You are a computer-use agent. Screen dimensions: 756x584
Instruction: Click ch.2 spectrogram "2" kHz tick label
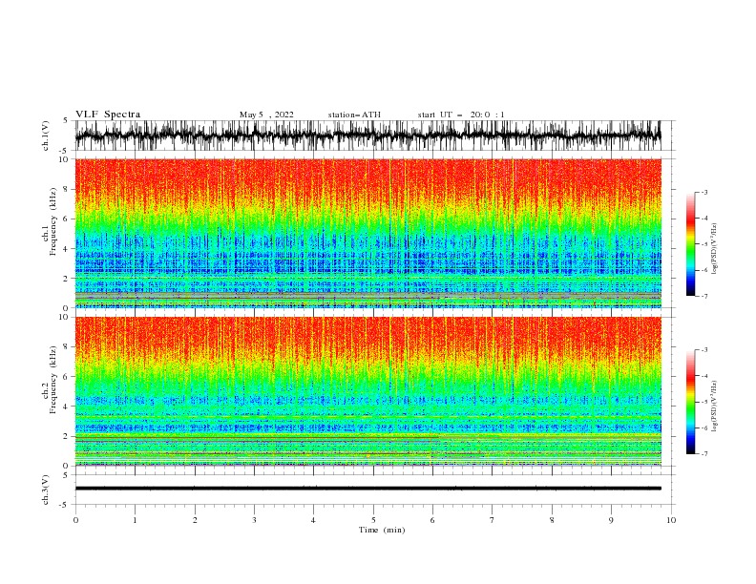coord(66,436)
